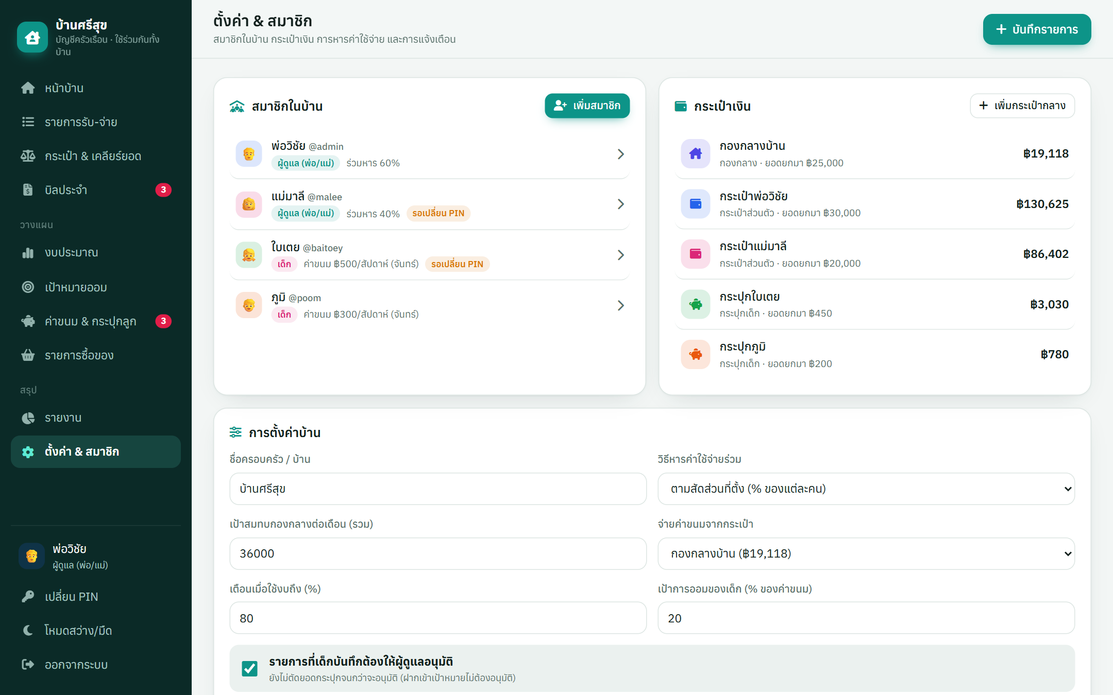Expand ภูมิ member row chevron
The width and height of the screenshot is (1113, 695).
click(x=620, y=305)
